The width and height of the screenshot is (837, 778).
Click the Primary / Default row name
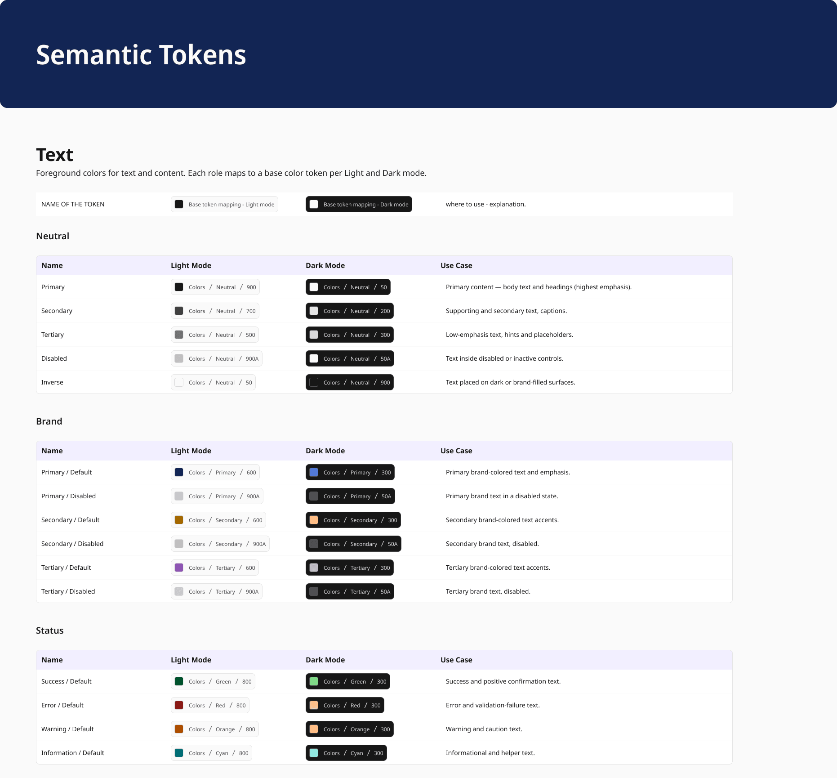(67, 472)
